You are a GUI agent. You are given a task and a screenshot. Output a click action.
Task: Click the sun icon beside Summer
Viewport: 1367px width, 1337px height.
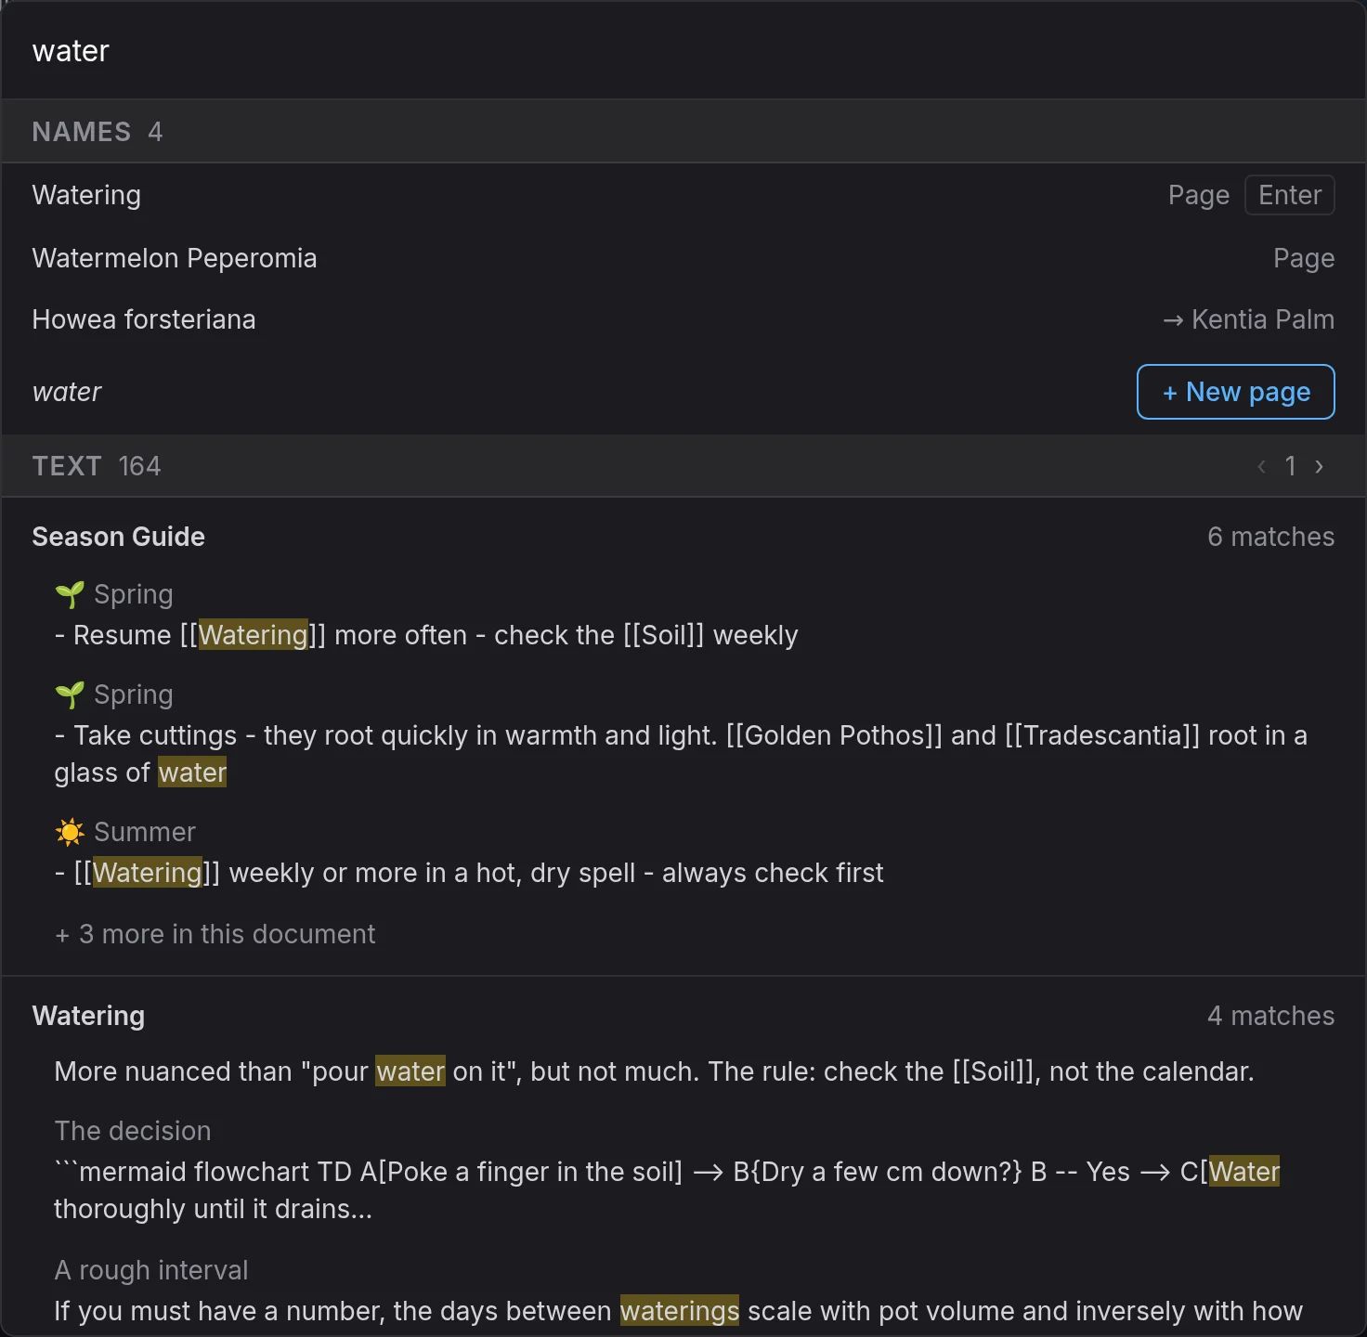[x=70, y=832]
